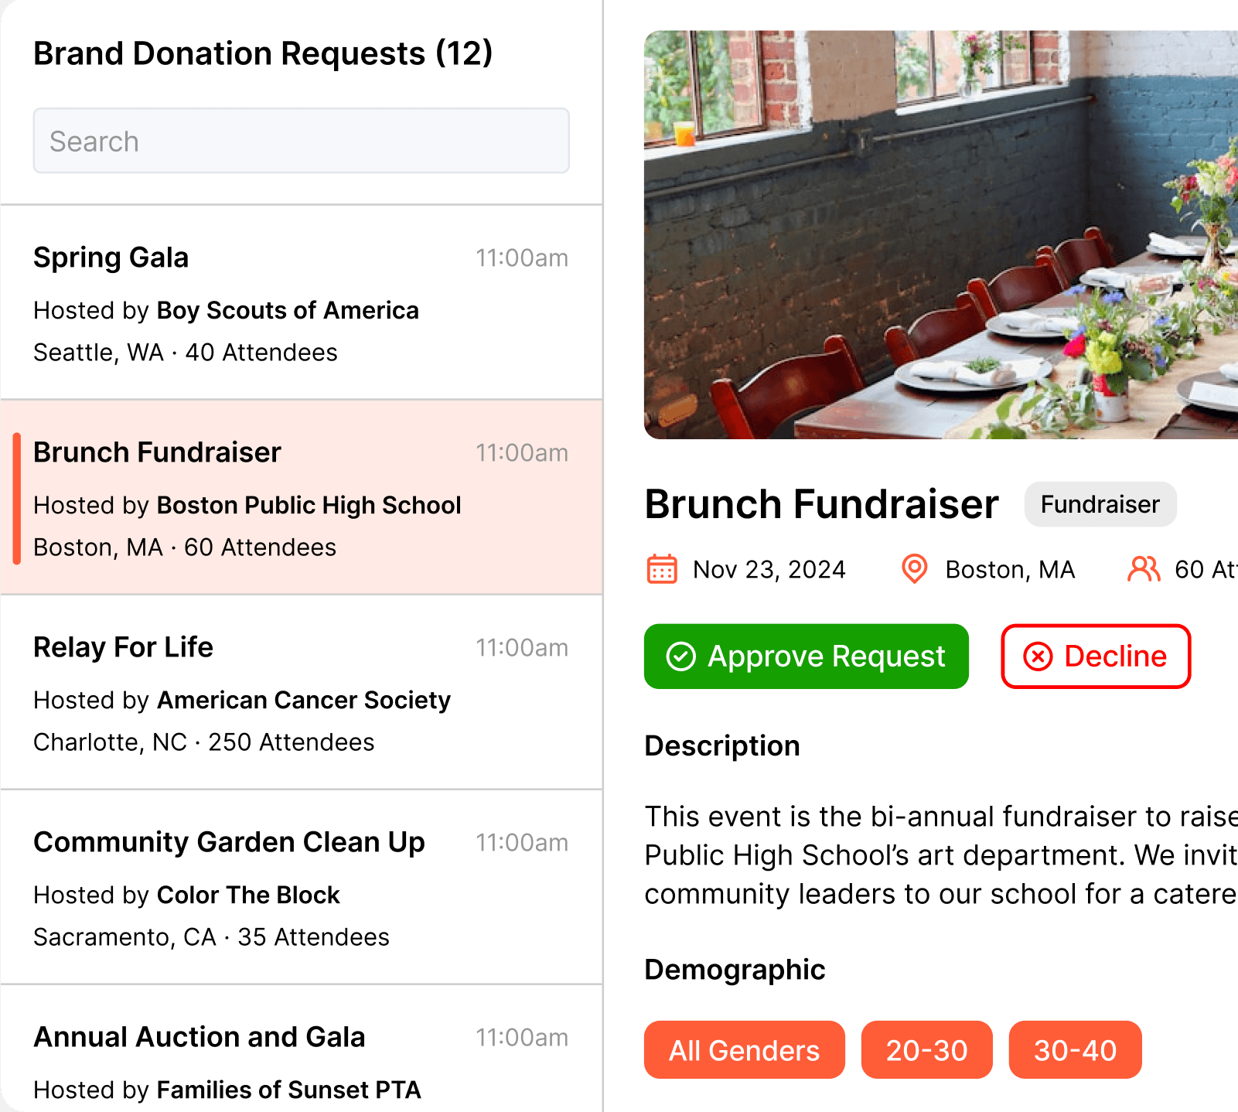Click the location pin icon beside Boston, MA

pyautogui.click(x=915, y=569)
